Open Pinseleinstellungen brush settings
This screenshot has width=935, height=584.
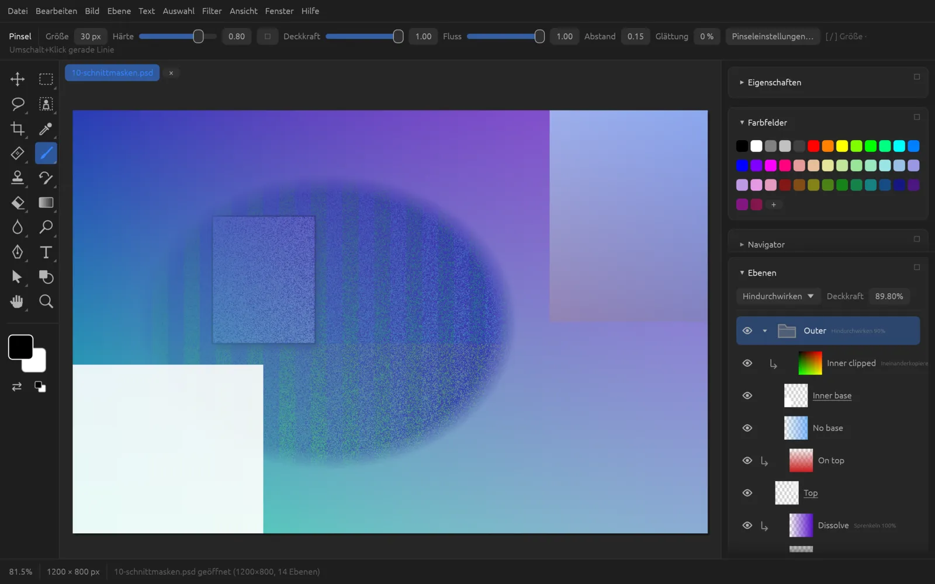coord(772,36)
